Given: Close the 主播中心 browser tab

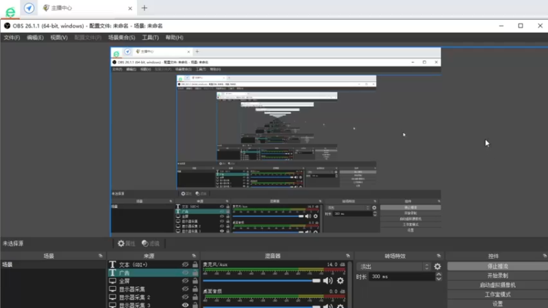Looking at the screenshot, I should 130,8.
